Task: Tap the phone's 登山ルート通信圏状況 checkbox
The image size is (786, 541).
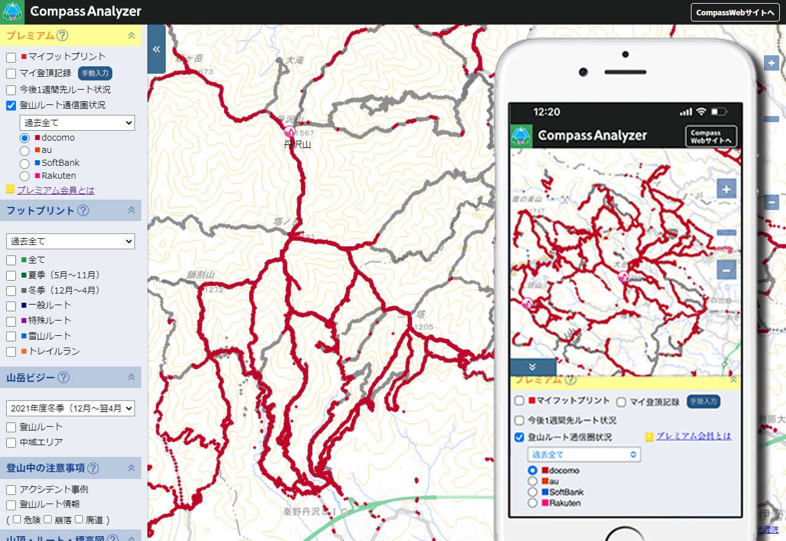Action: point(519,437)
